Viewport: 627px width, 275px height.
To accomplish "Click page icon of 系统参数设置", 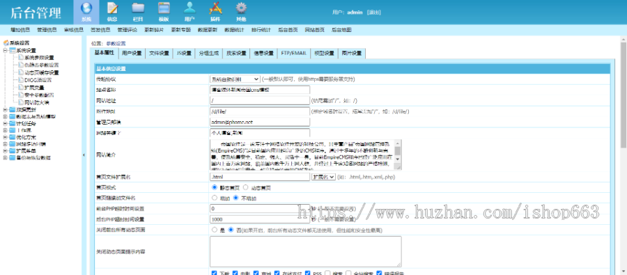I will pyautogui.click(x=21, y=58).
